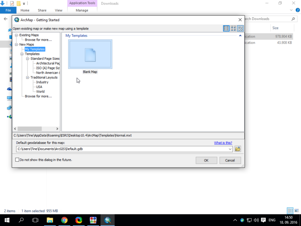Screen dimensions: 301x226
Task: Click the File Explorer help icon
Action: point(298,10)
